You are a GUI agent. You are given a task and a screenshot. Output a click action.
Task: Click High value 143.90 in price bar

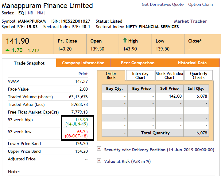(x=130, y=49)
